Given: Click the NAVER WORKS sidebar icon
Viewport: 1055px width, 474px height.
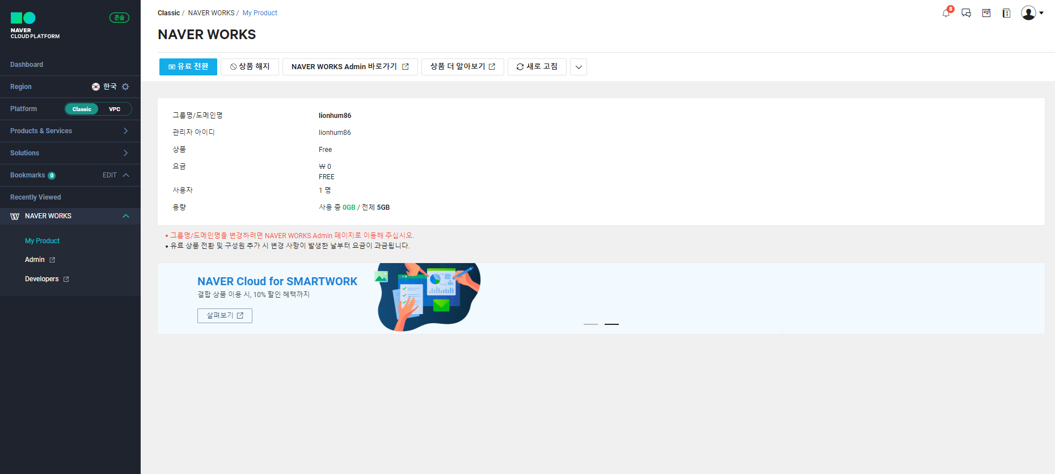Looking at the screenshot, I should pyautogui.click(x=15, y=216).
